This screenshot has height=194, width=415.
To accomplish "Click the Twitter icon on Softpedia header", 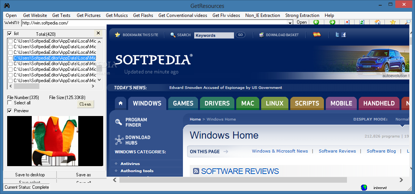I will click(x=337, y=35).
